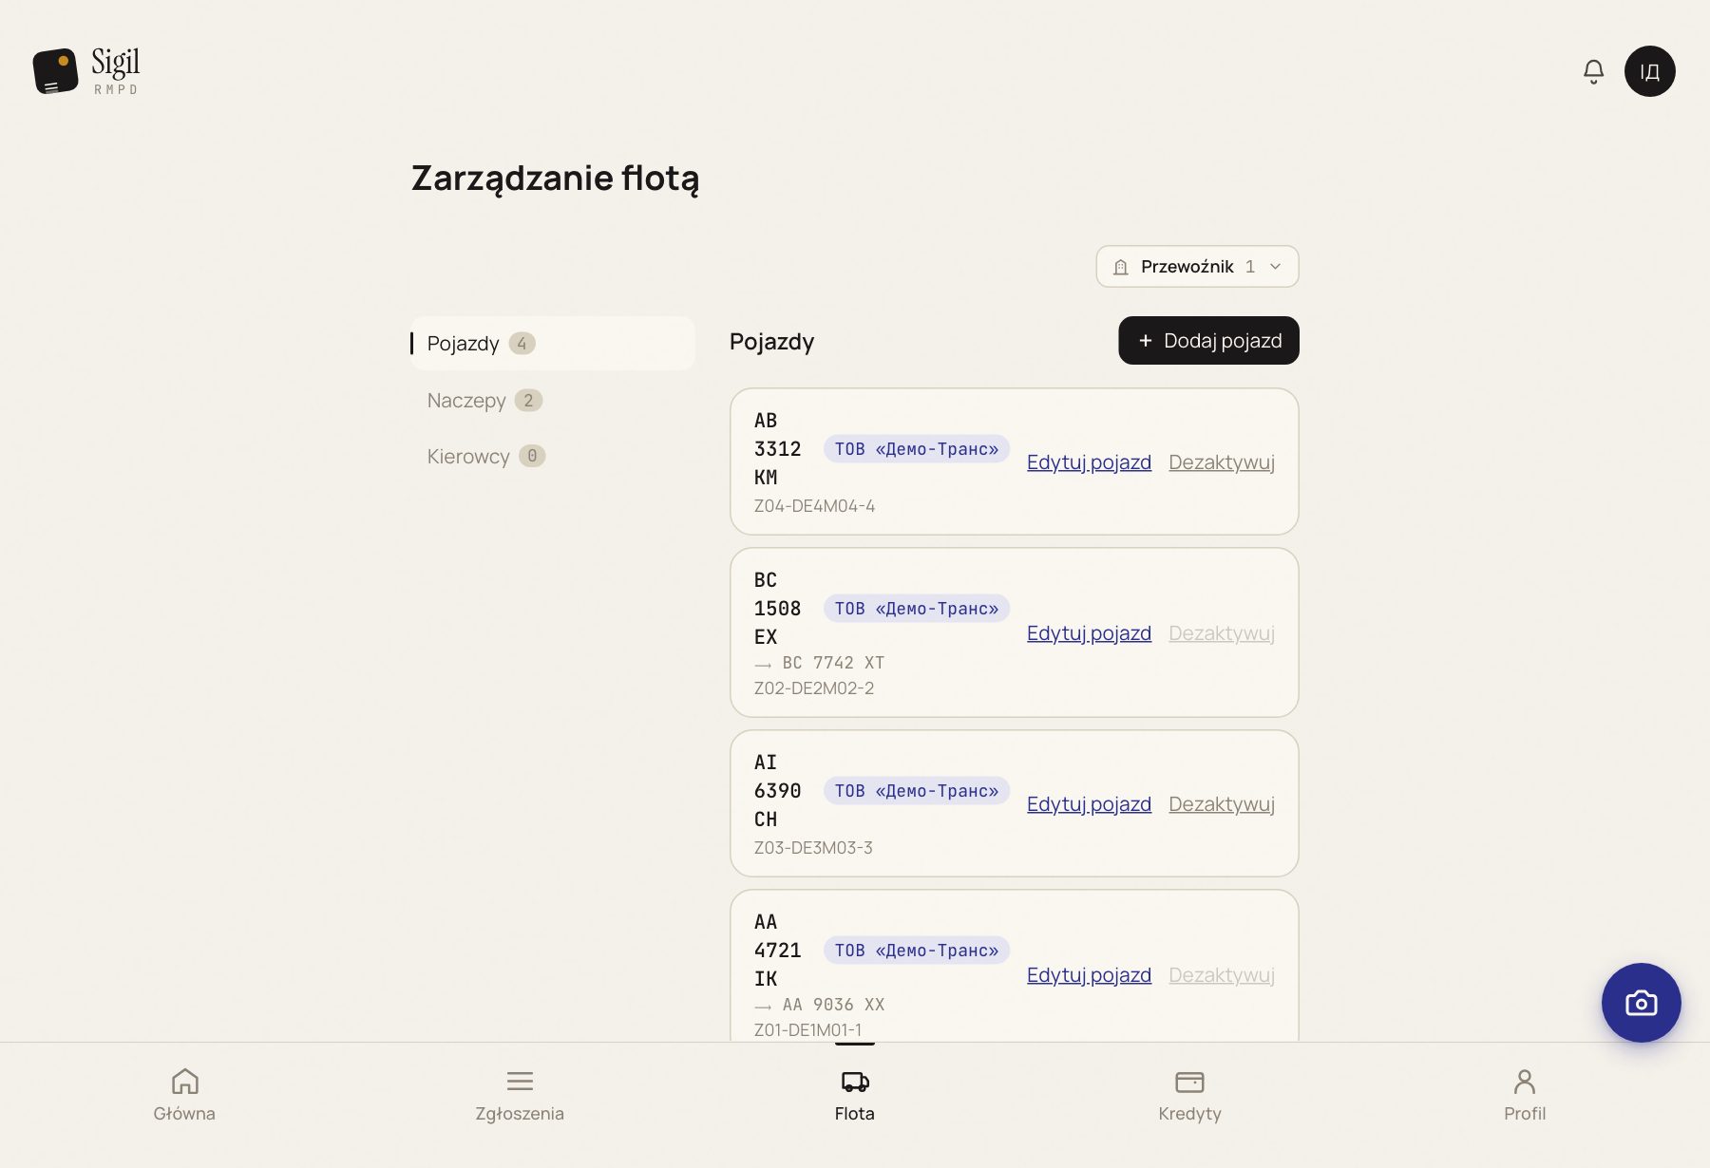1710x1168 pixels.
Task: Click the Dodaj pojazd button
Action: [1208, 340]
